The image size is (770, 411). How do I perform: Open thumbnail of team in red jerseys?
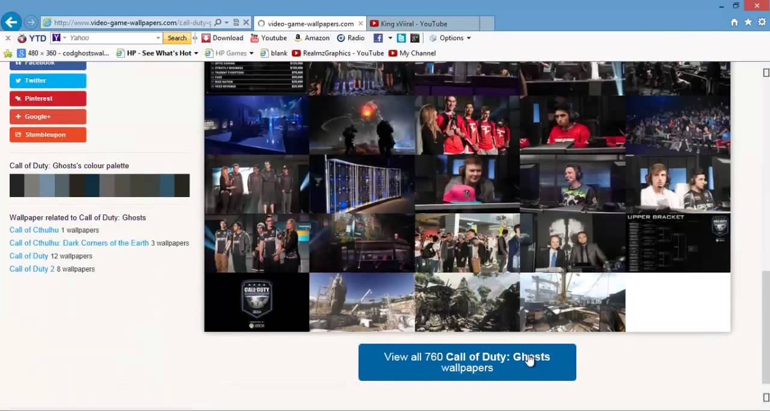click(x=467, y=126)
